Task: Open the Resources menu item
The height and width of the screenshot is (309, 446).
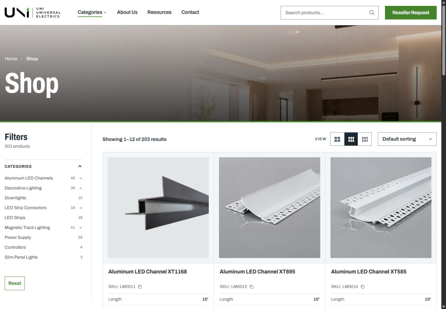Action: [x=159, y=12]
